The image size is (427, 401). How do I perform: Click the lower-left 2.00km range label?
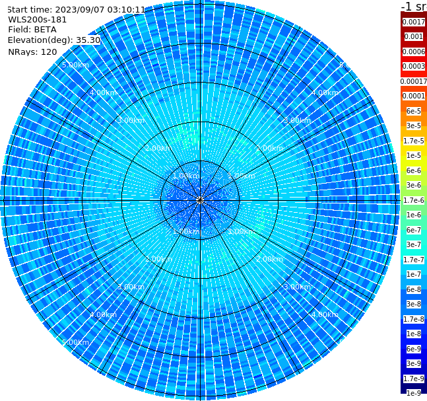coord(158,259)
